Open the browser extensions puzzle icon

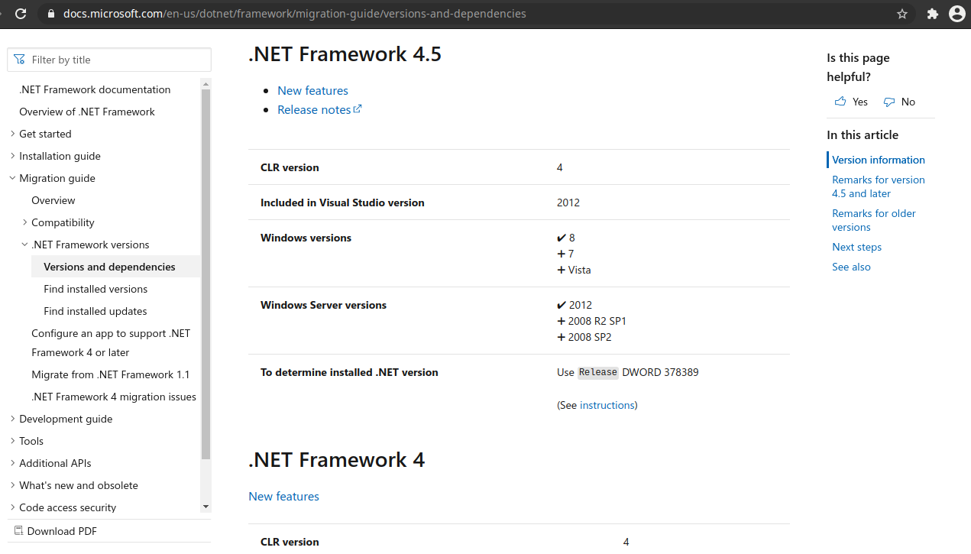(x=932, y=14)
